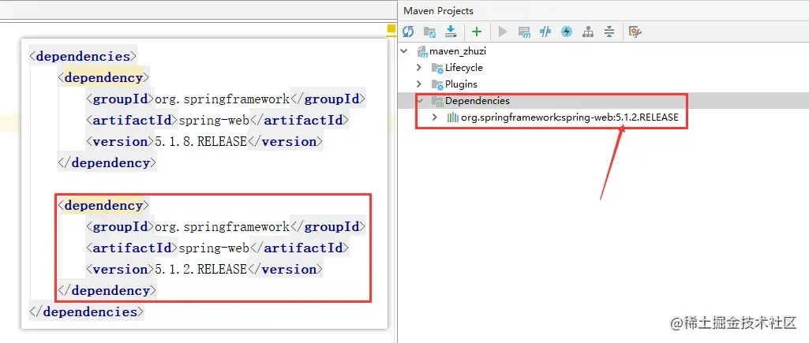The width and height of the screenshot is (809, 343).
Task: Click the closing dependencies tag
Action: click(x=86, y=312)
